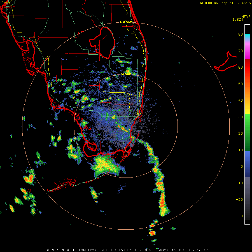This screenshot has height=252, width=252.
Task: Select the 60 value on the dBZ scale
Action: click(x=241, y=67)
